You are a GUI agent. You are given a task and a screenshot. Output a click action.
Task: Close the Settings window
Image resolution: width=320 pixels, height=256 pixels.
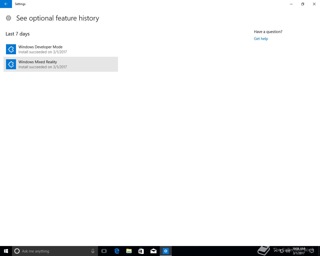[314, 4]
